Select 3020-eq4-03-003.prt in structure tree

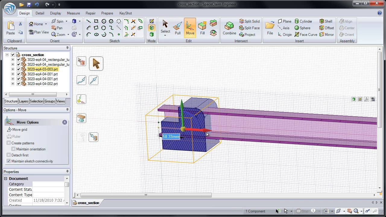[x=43, y=69]
